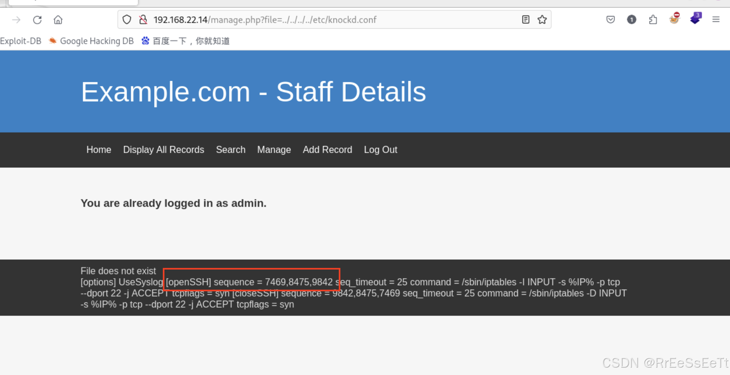The image size is (730, 375).
Task: Open the Pocket save icon
Action: point(611,20)
